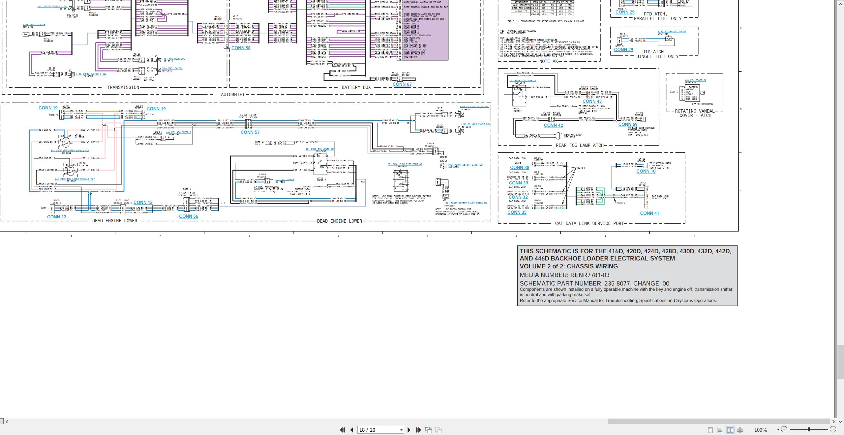The height and width of the screenshot is (435, 844).
Task: Click the ROTATING VANDAL COVER - ATCH label
Action: pyautogui.click(x=695, y=113)
